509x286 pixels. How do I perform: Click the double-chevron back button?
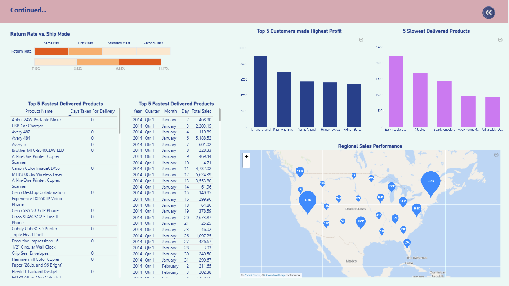pyautogui.click(x=488, y=13)
